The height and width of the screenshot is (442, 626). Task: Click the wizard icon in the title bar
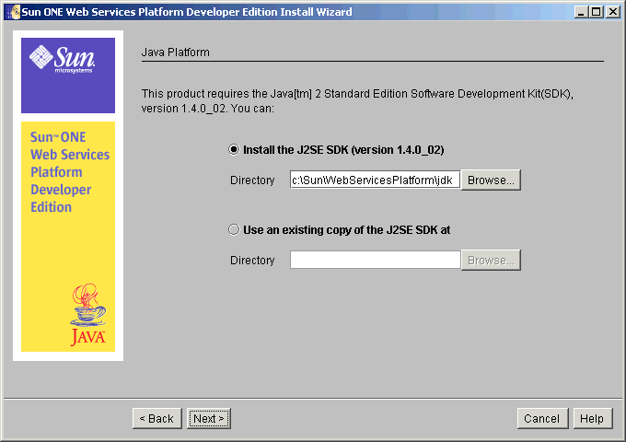coord(13,12)
